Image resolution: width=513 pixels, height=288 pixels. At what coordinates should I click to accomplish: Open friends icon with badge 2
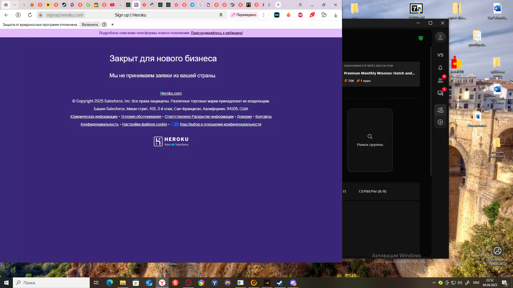[x=440, y=80]
